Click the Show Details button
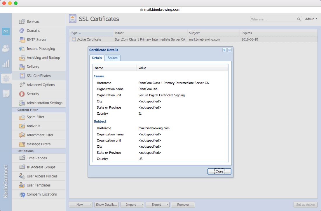321x211 pixels. tap(106, 205)
